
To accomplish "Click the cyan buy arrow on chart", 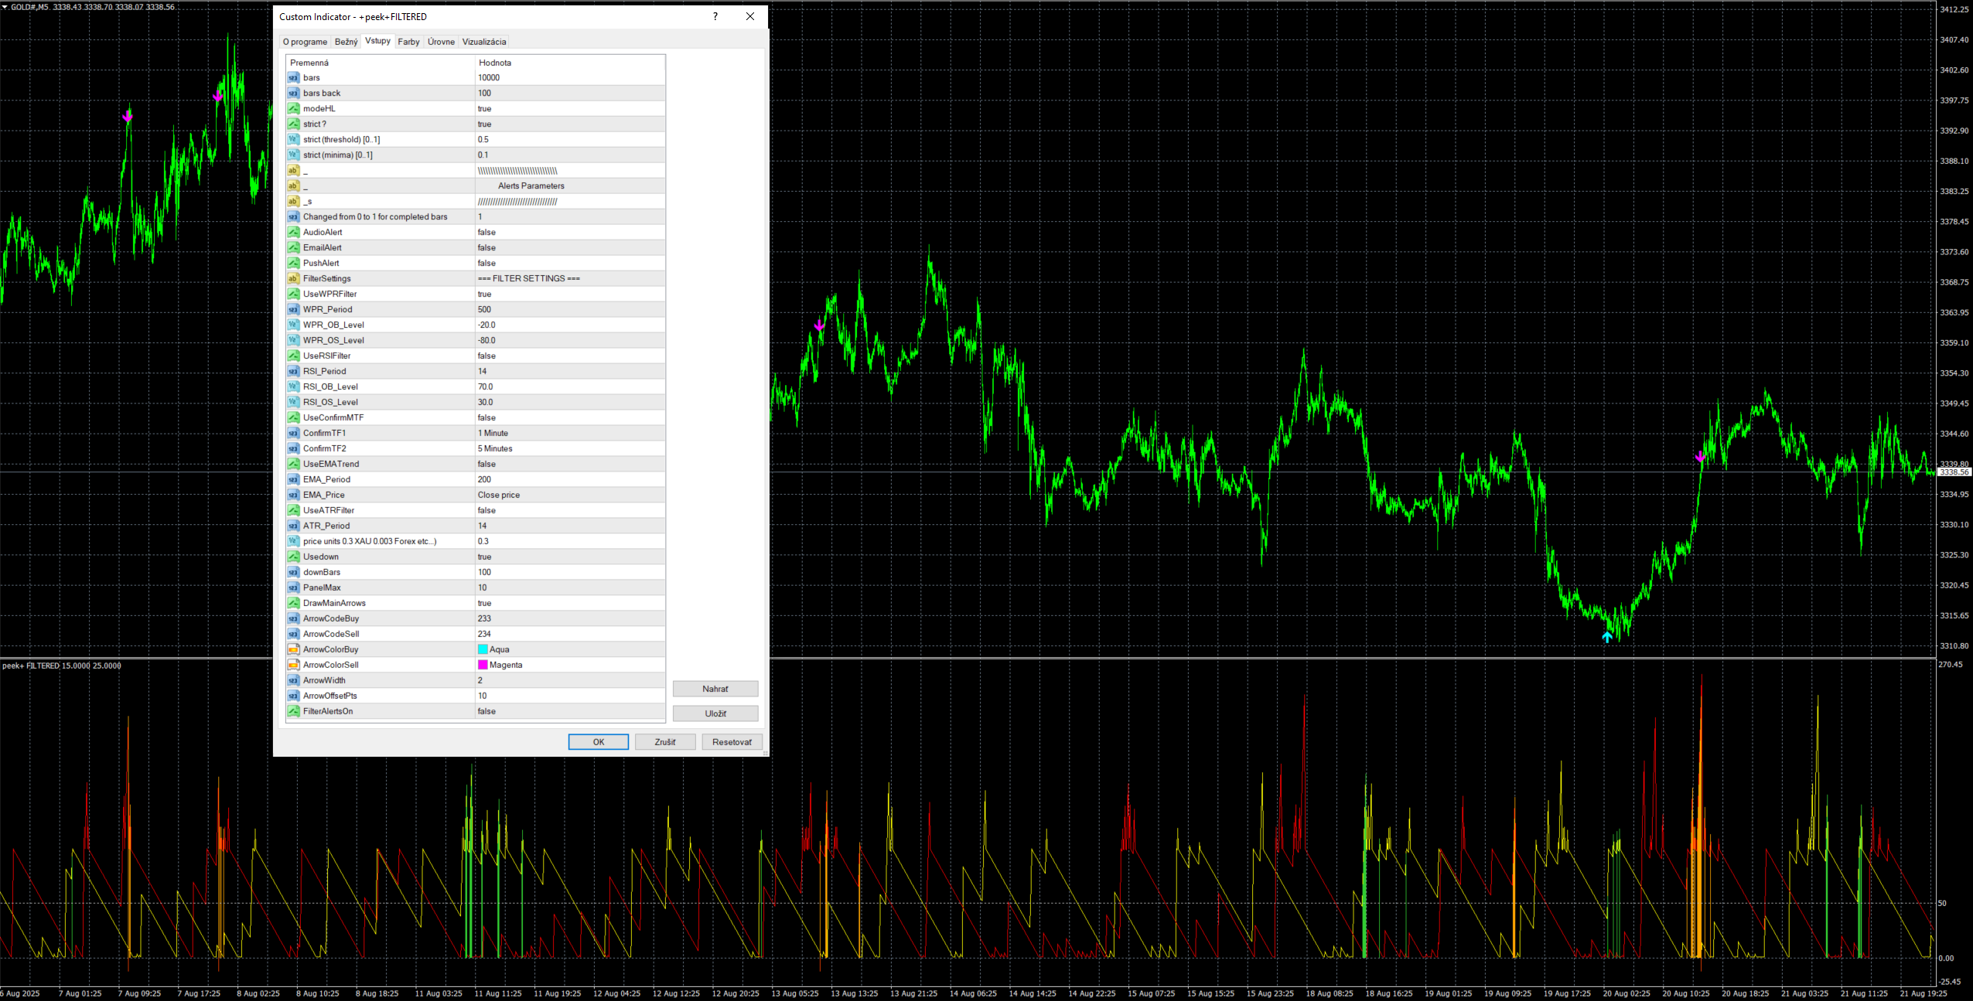I will 1607,637.
